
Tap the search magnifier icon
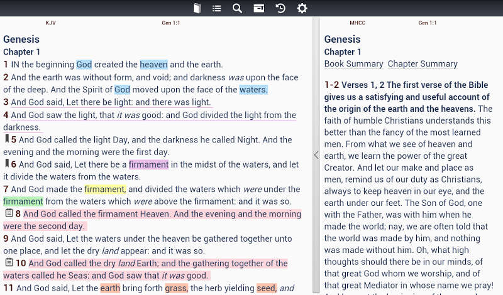[x=237, y=8]
